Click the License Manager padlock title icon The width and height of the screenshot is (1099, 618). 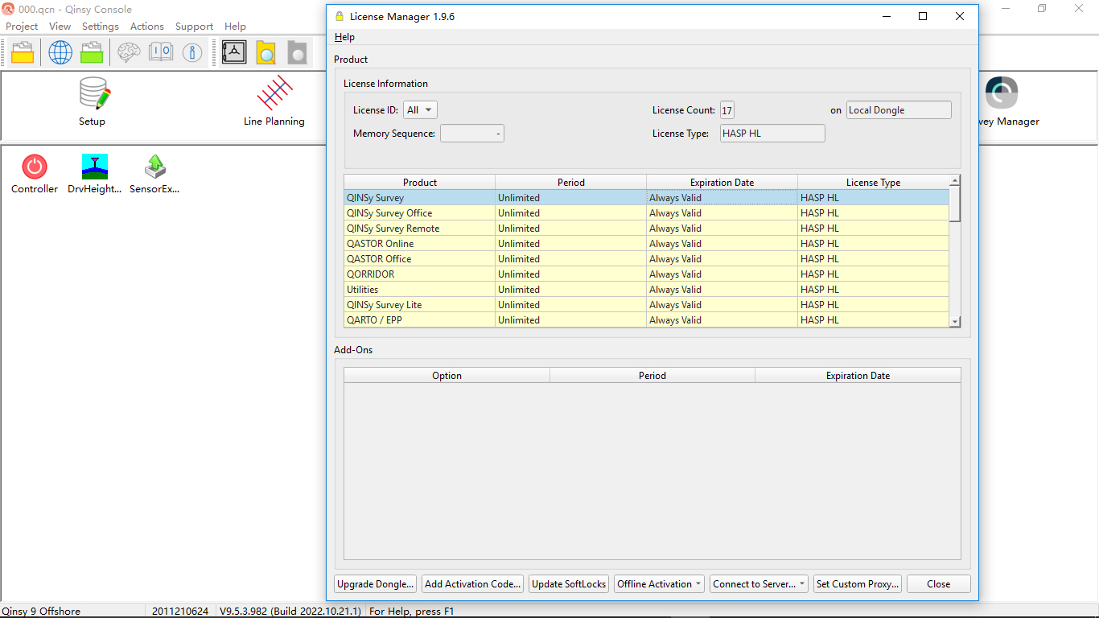(x=340, y=16)
